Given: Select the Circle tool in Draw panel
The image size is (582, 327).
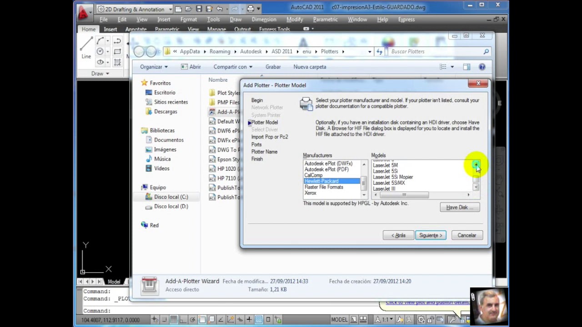Looking at the screenshot, I should (100, 51).
